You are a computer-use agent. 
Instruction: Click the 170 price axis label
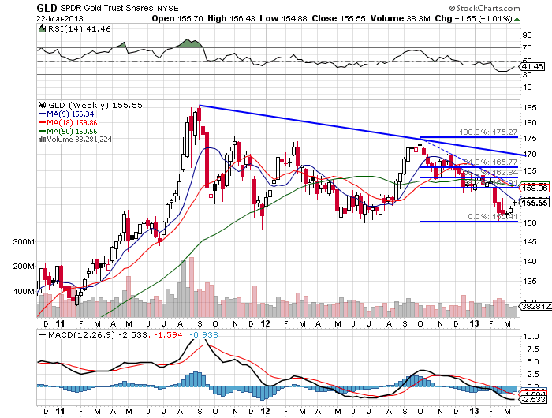click(x=529, y=155)
